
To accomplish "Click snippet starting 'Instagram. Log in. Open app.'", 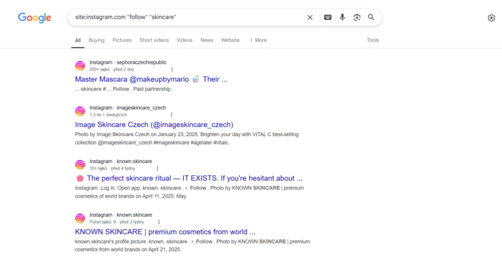I will 189,192.
